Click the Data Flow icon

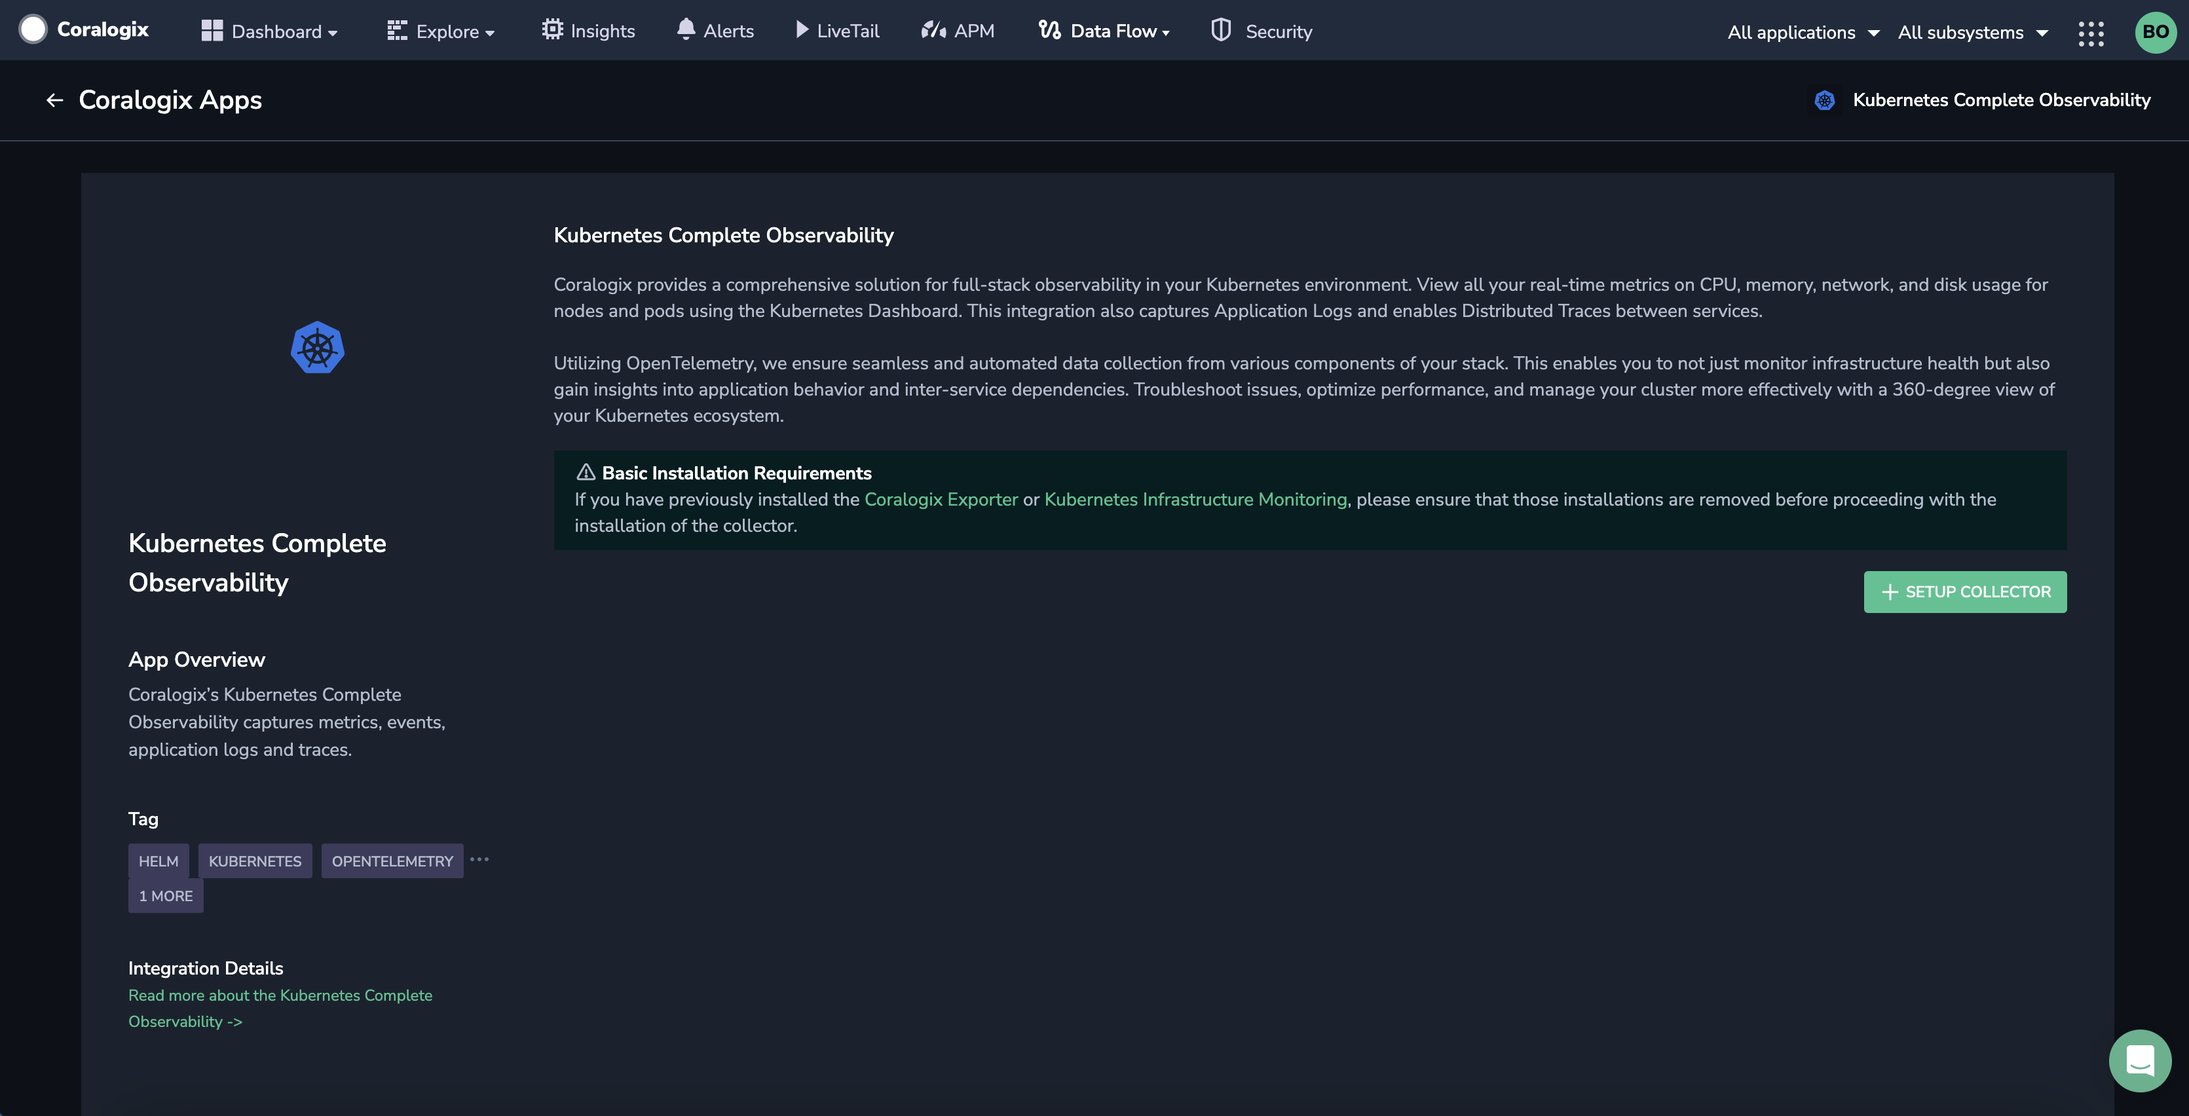click(1049, 29)
